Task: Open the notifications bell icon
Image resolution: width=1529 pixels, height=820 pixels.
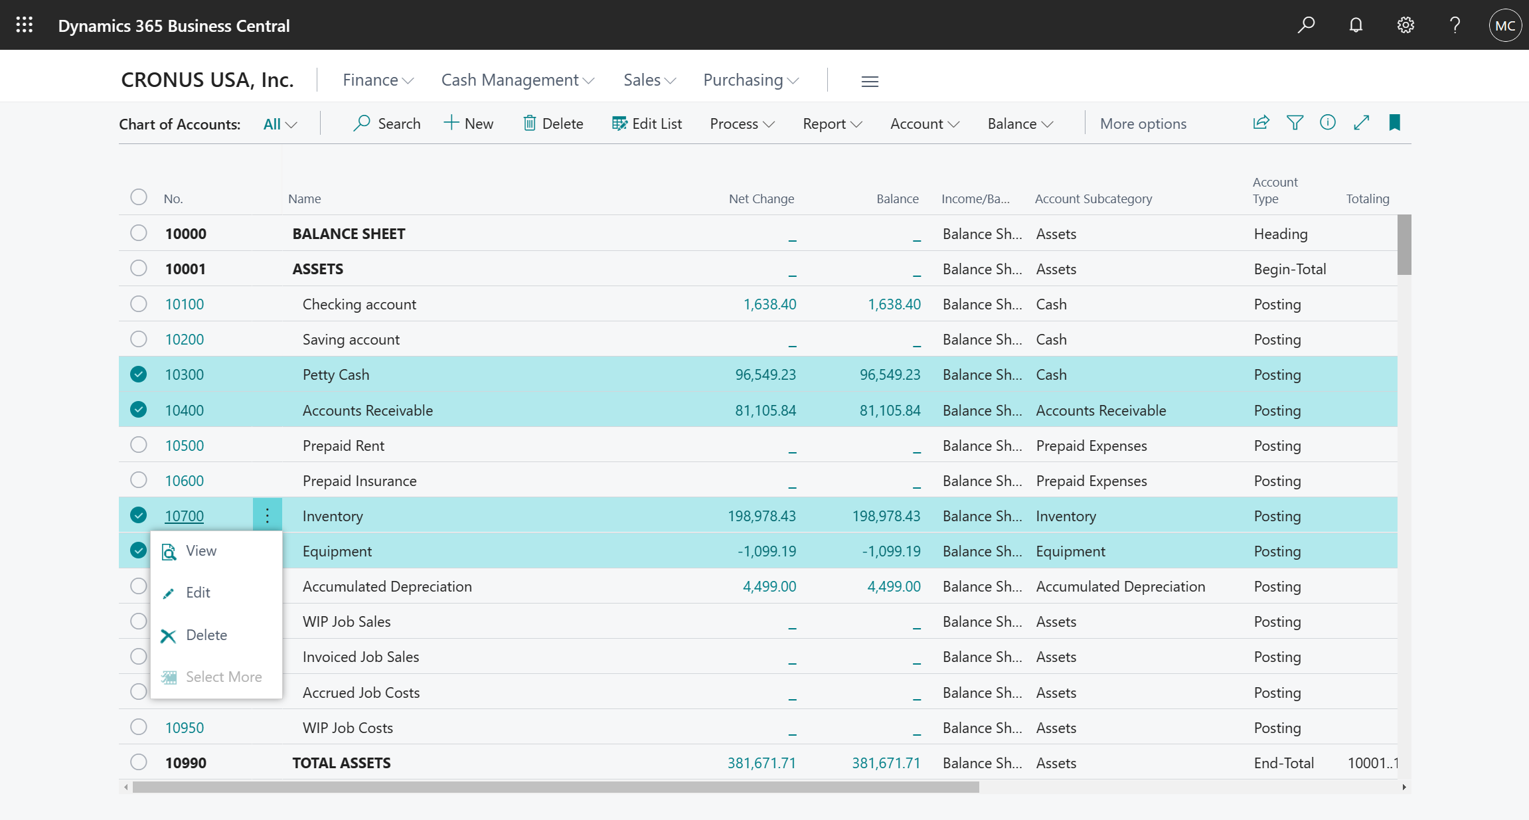Action: point(1356,25)
